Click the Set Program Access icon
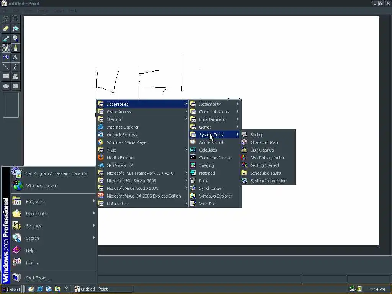The image size is (392, 294). pos(16,173)
